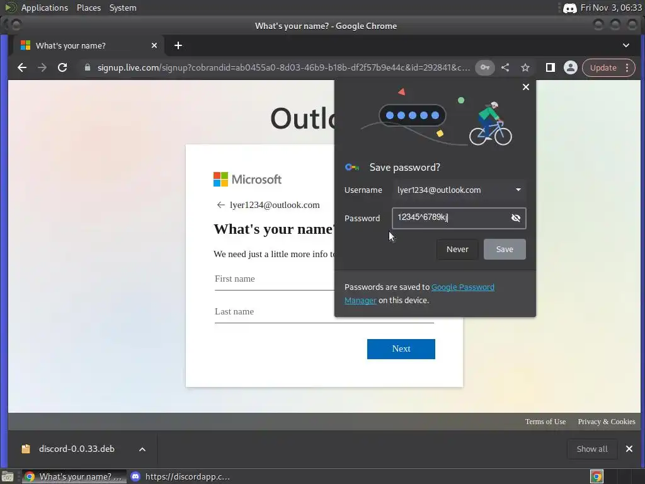
Task: Open the System menu
Action: click(x=123, y=8)
